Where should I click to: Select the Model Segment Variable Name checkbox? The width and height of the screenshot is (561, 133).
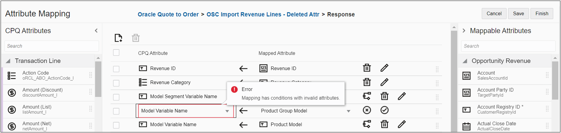[x=116, y=97]
